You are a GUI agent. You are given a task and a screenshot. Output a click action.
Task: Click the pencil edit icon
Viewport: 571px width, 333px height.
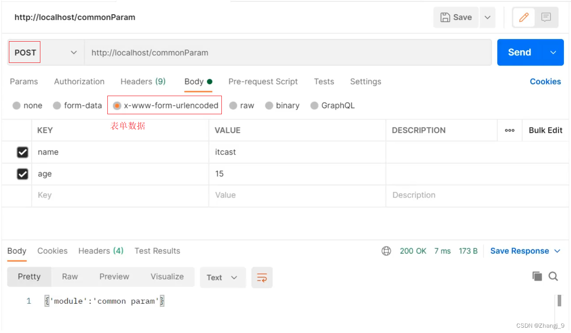(x=524, y=17)
